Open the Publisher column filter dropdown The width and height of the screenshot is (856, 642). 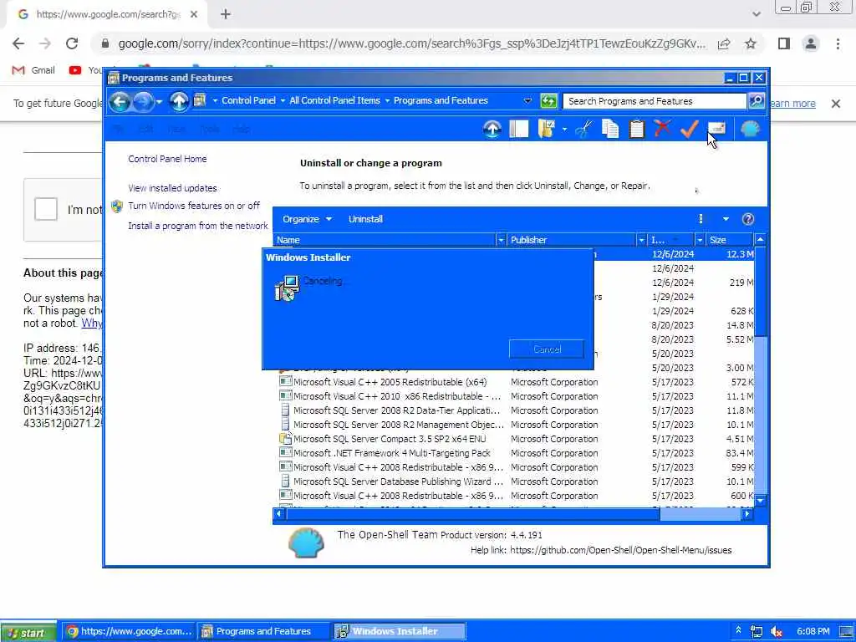pyautogui.click(x=641, y=240)
